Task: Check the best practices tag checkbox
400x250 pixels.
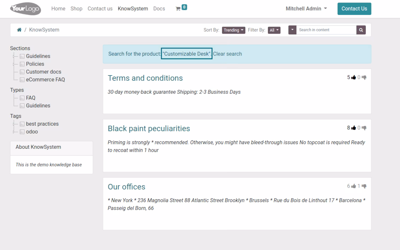Action: point(22,124)
